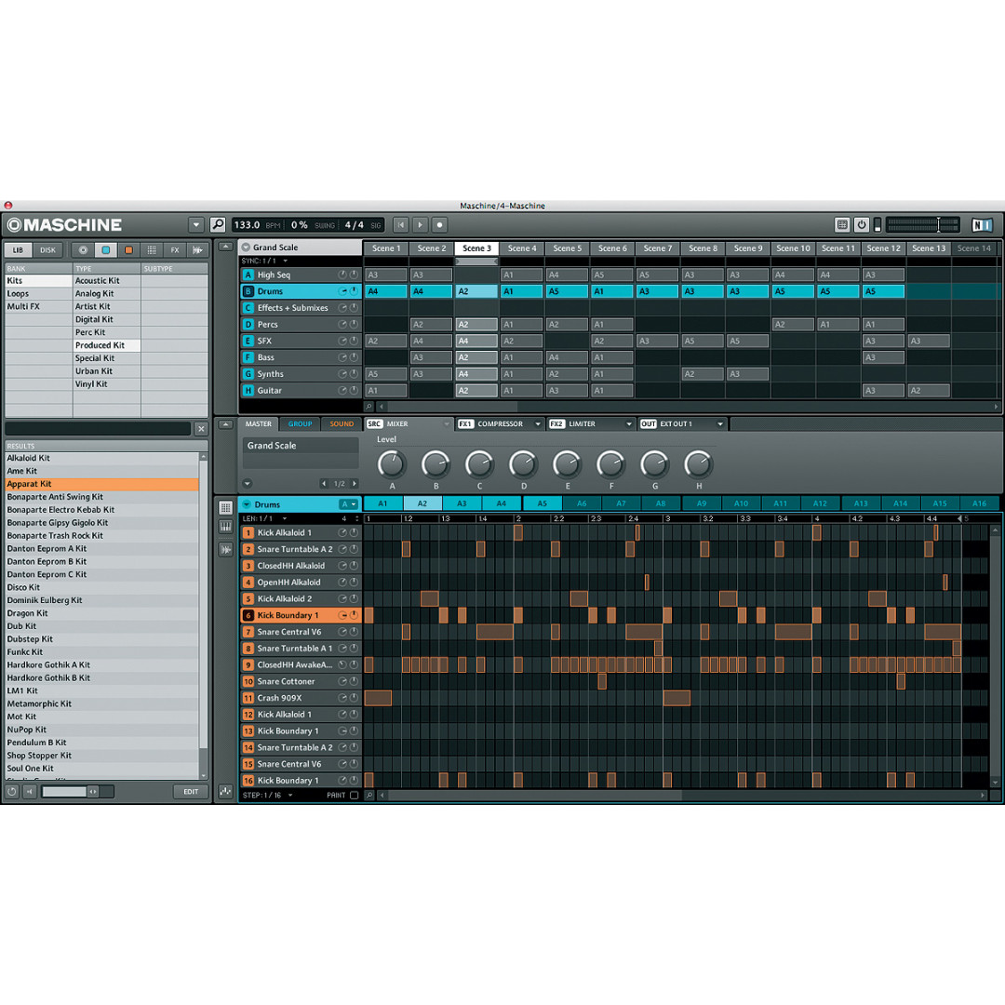This screenshot has height=1005, width=1005.
Task: Toggle the Drums group letter B button
Action: coord(248,291)
